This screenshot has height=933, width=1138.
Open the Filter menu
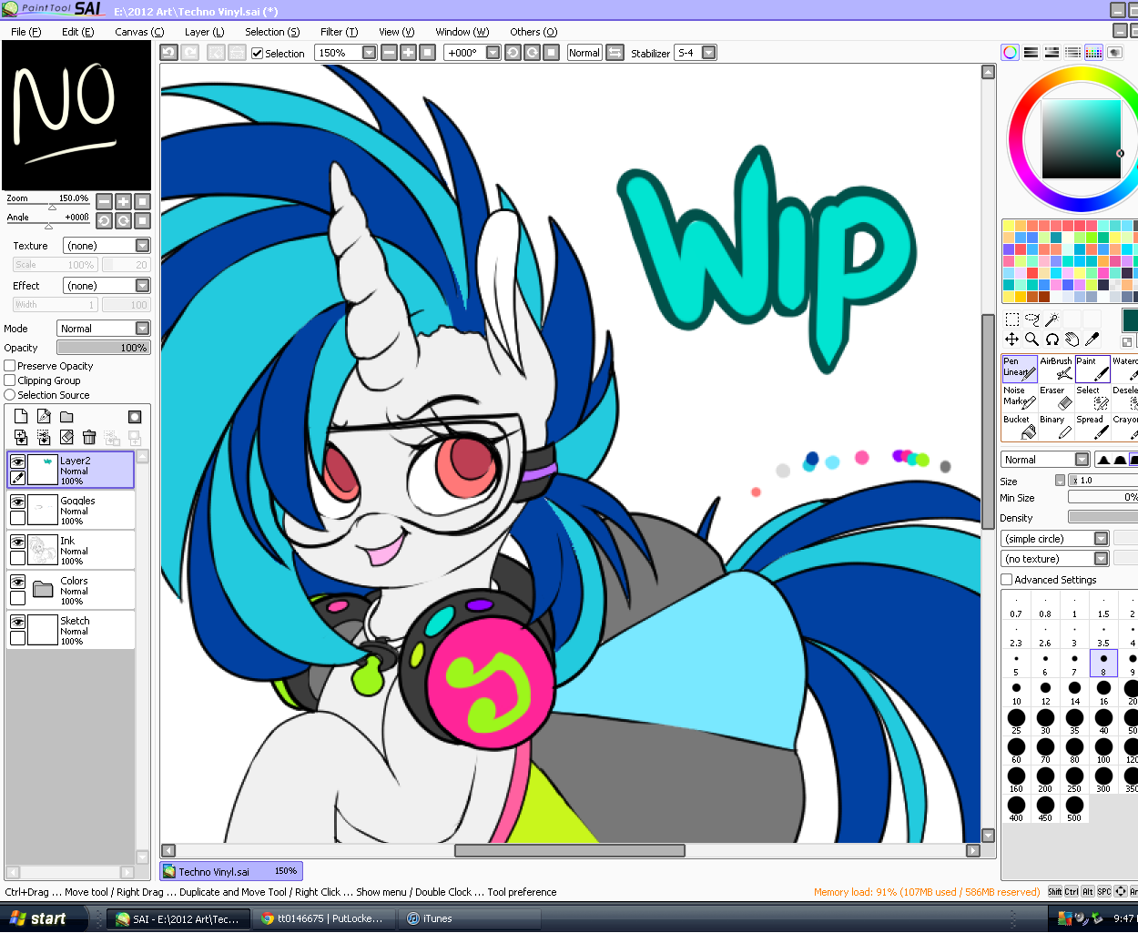click(x=339, y=32)
